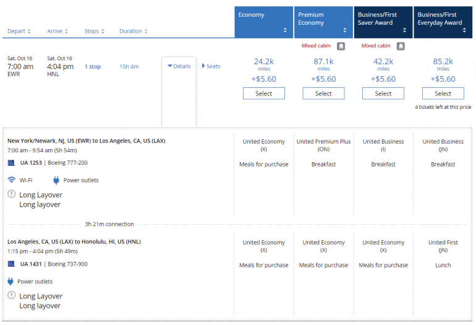Click the mixed cabin icon under Business/First Saver Award
Image resolution: width=476 pixels, height=325 pixels.
[x=401, y=46]
